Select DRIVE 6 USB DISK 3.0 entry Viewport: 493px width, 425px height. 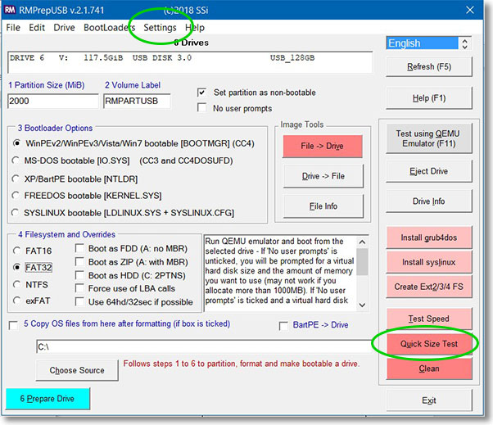(190, 58)
